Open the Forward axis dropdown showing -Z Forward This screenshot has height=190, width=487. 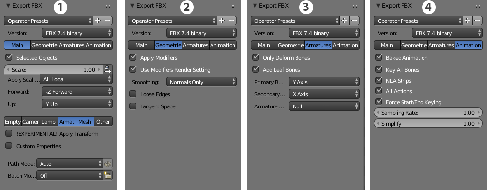pyautogui.click(x=77, y=92)
